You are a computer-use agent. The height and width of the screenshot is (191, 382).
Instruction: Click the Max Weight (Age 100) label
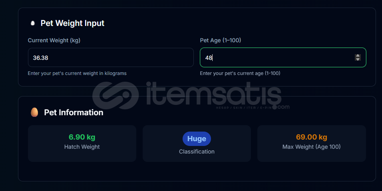tap(311, 147)
